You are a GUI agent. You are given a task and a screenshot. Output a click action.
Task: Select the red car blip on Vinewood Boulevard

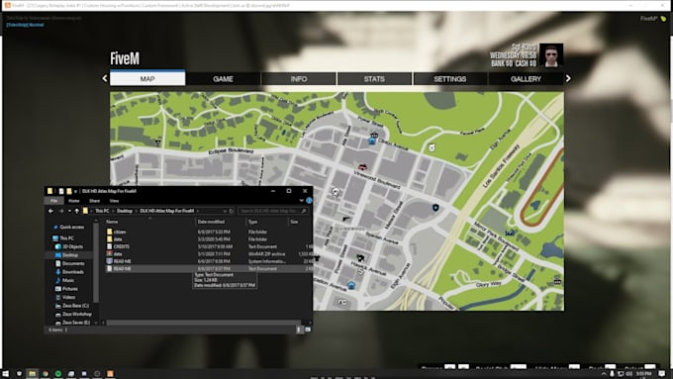pyautogui.click(x=362, y=166)
